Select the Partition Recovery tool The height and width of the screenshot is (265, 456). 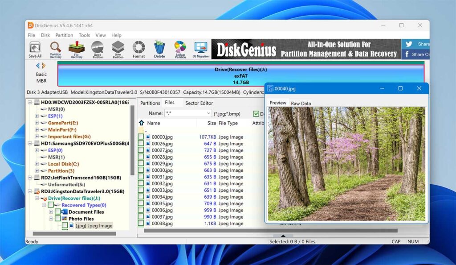(56, 48)
